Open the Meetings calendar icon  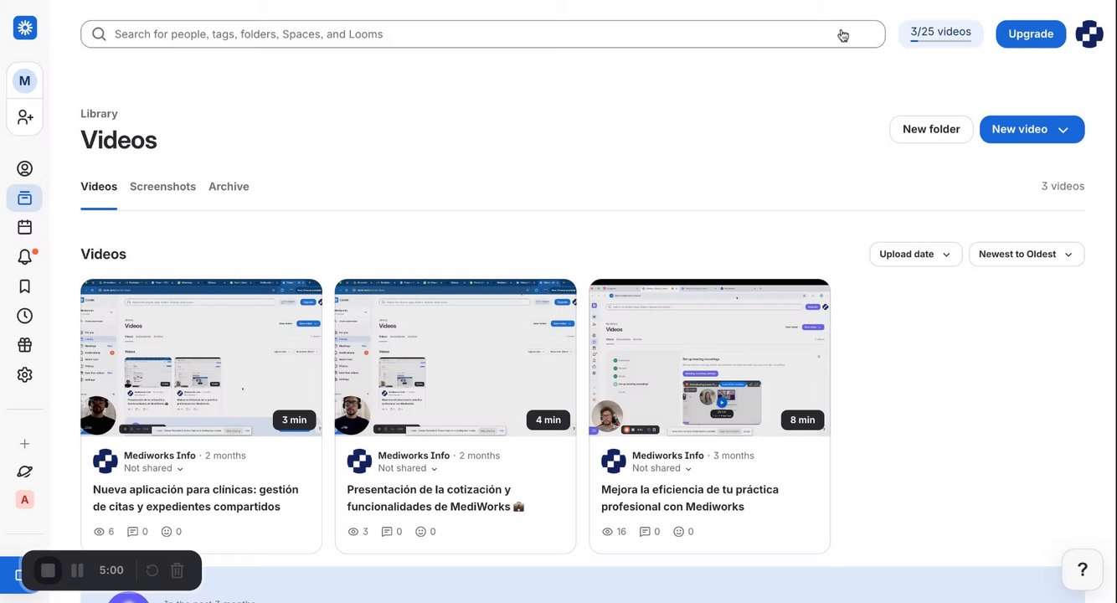pos(24,227)
